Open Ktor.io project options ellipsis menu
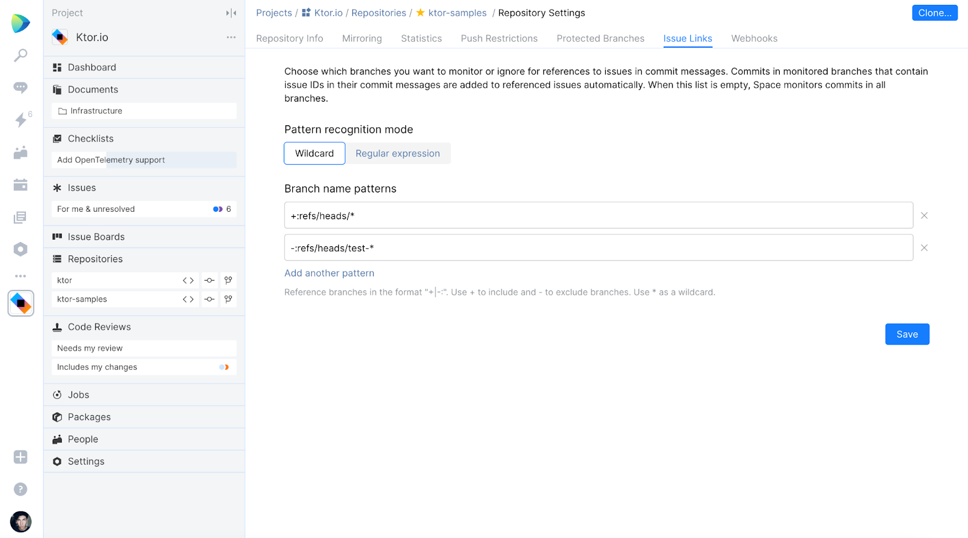This screenshot has height=538, width=968. click(231, 38)
